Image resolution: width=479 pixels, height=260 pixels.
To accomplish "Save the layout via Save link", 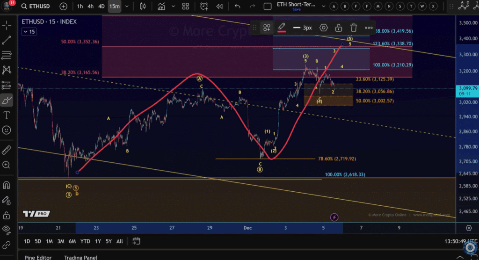I will (296, 9).
